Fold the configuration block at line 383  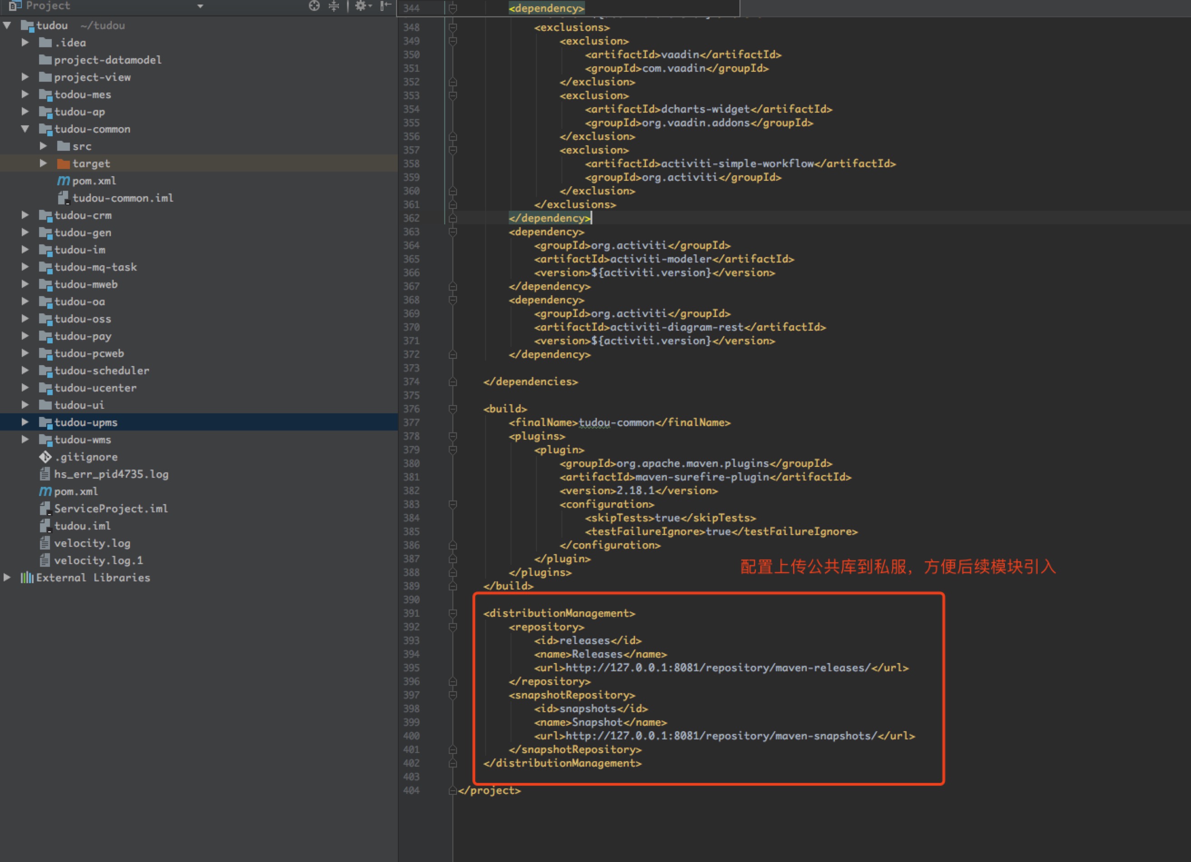tap(453, 505)
